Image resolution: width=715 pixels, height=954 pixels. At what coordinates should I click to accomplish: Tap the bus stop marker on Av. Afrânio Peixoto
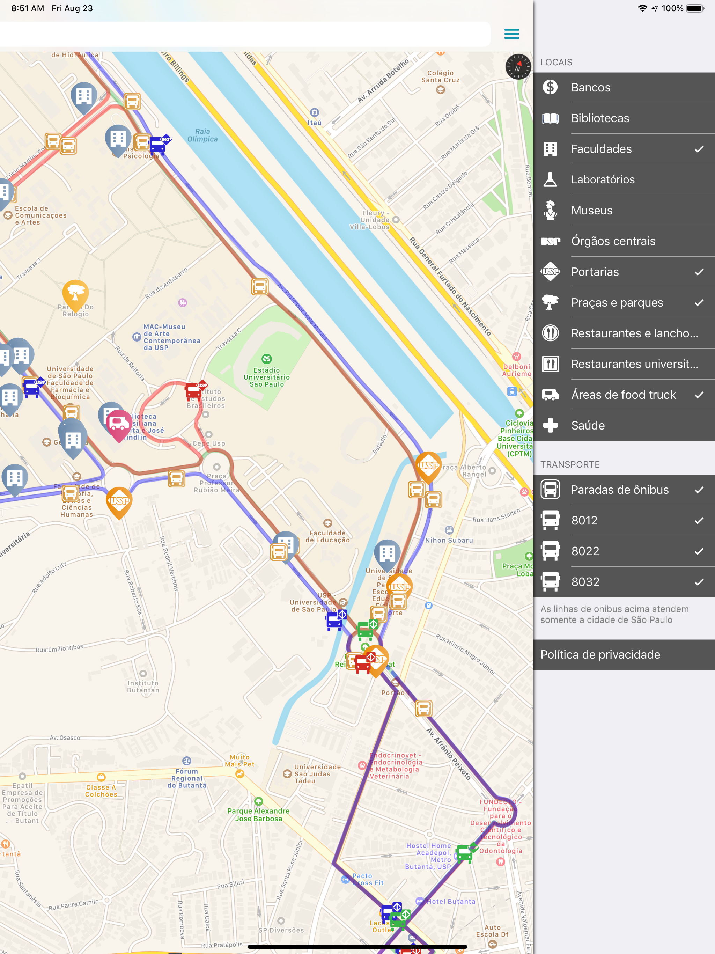click(423, 708)
